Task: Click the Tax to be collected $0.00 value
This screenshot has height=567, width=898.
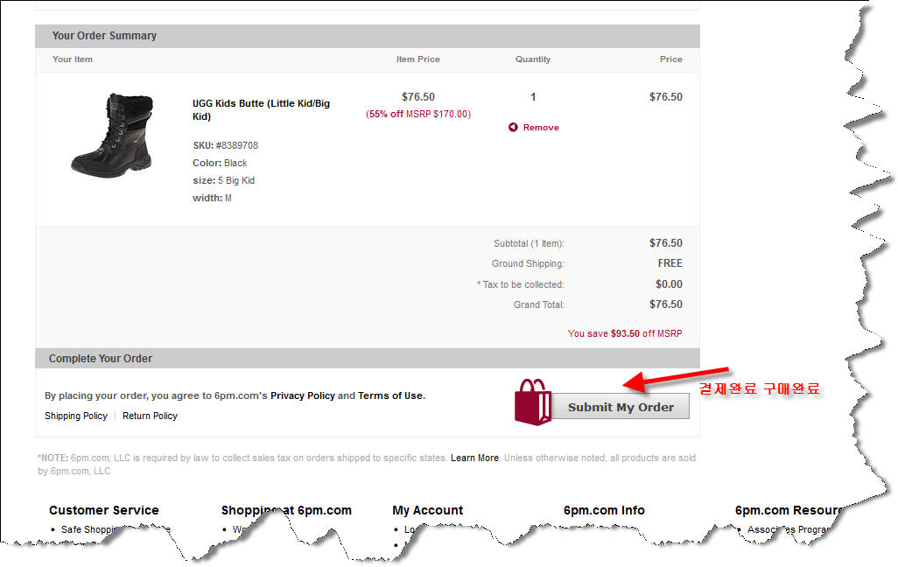Action: click(669, 284)
